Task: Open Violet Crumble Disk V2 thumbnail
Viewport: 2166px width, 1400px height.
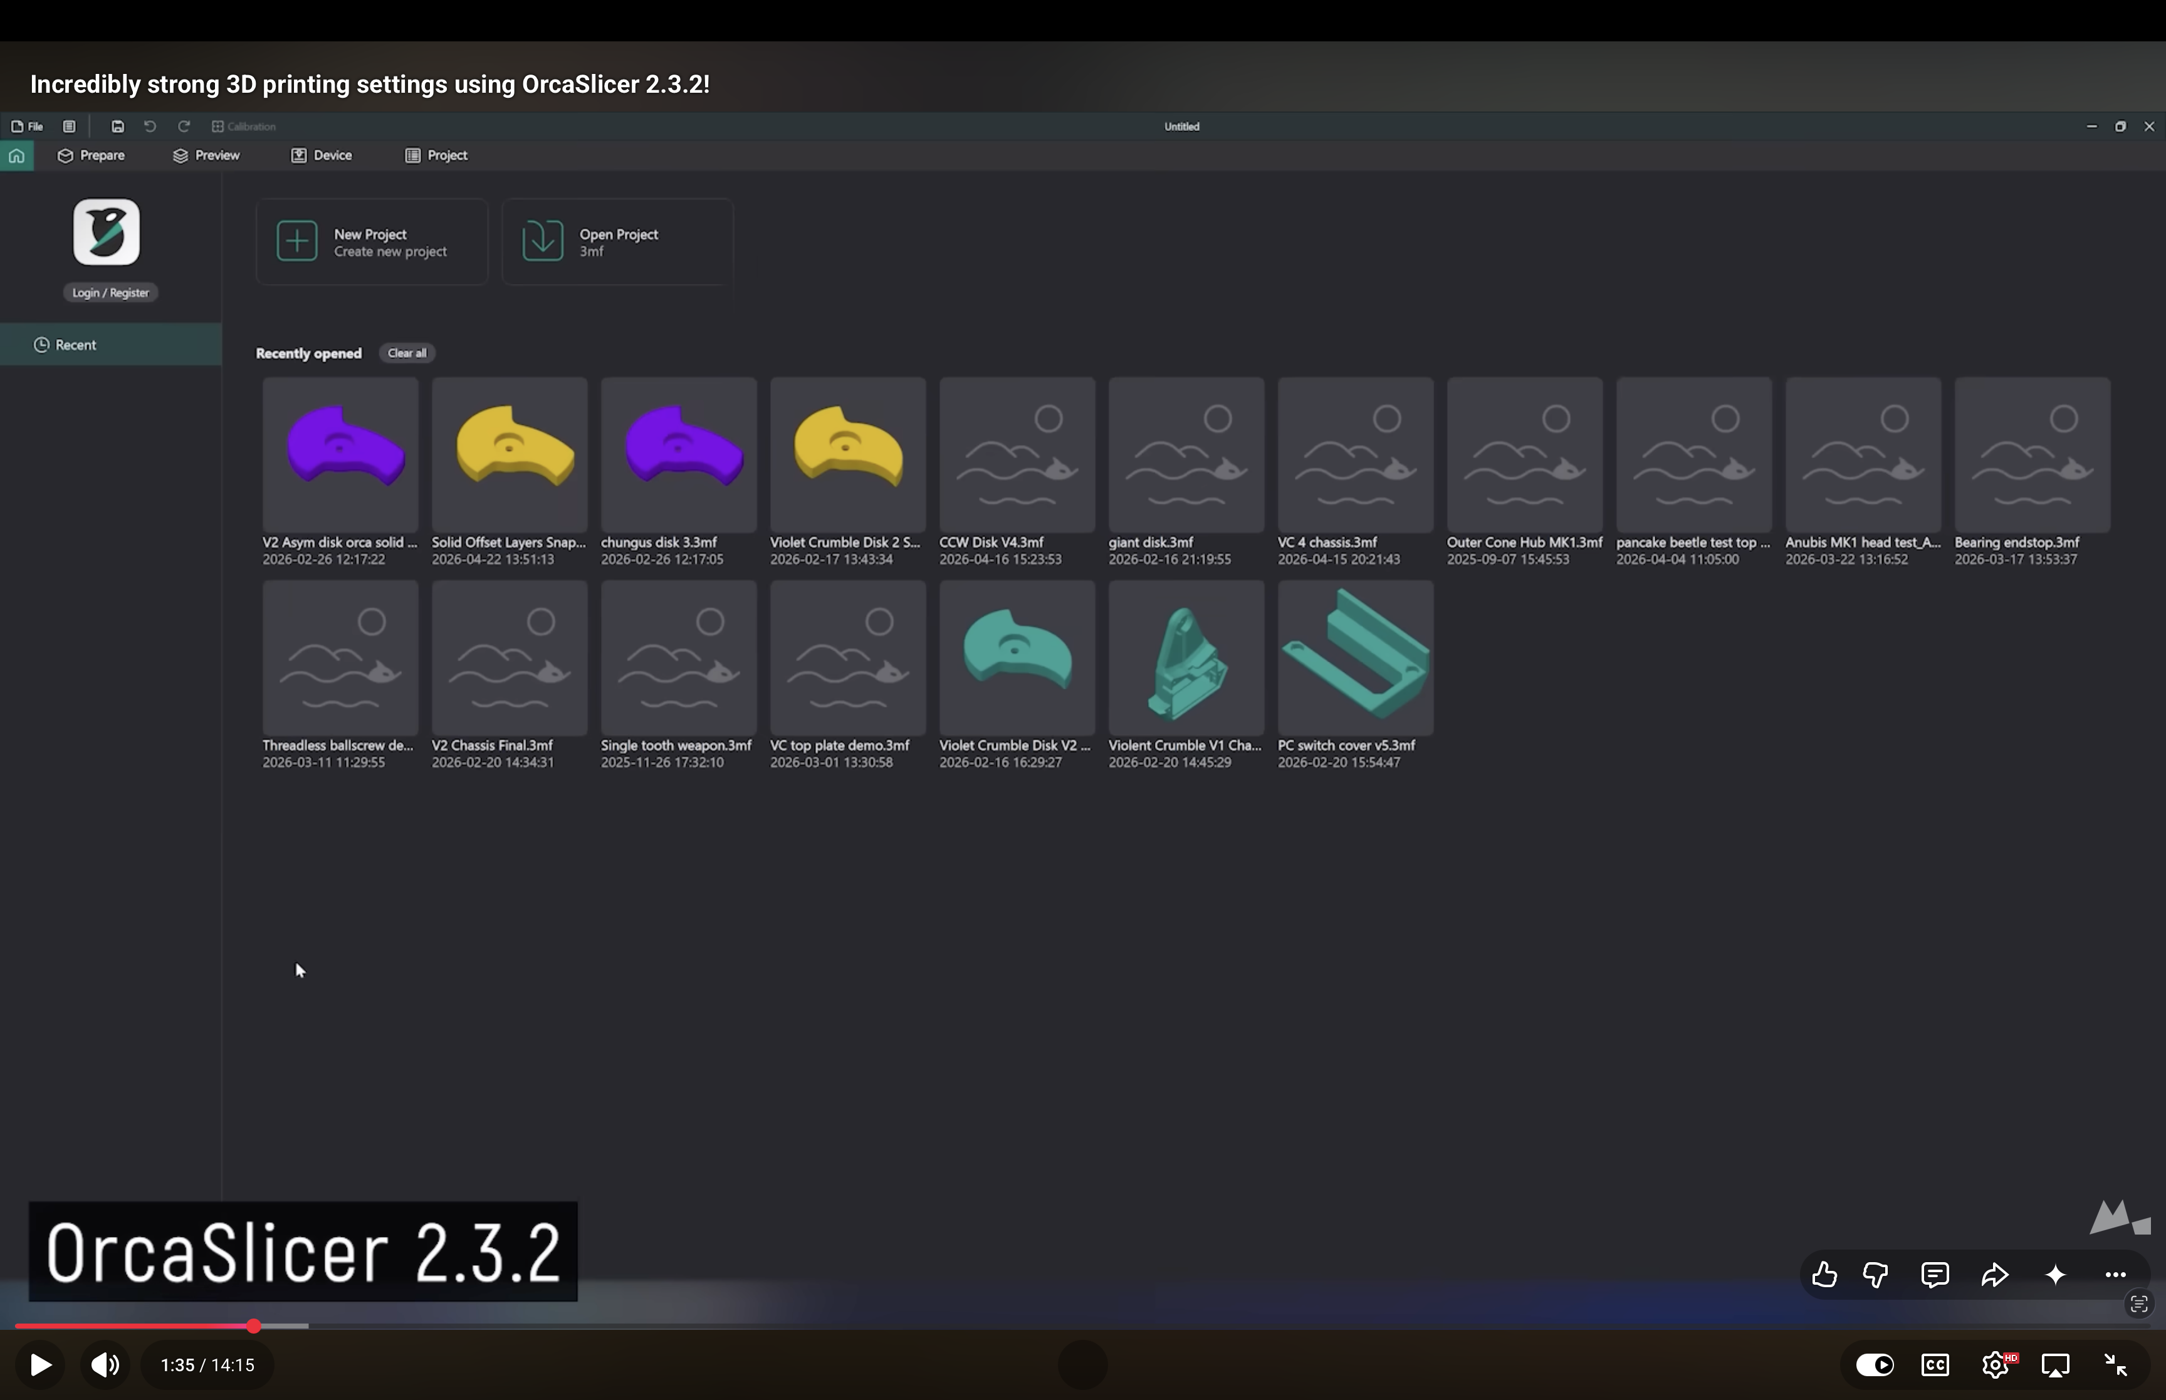Action: [x=1017, y=658]
